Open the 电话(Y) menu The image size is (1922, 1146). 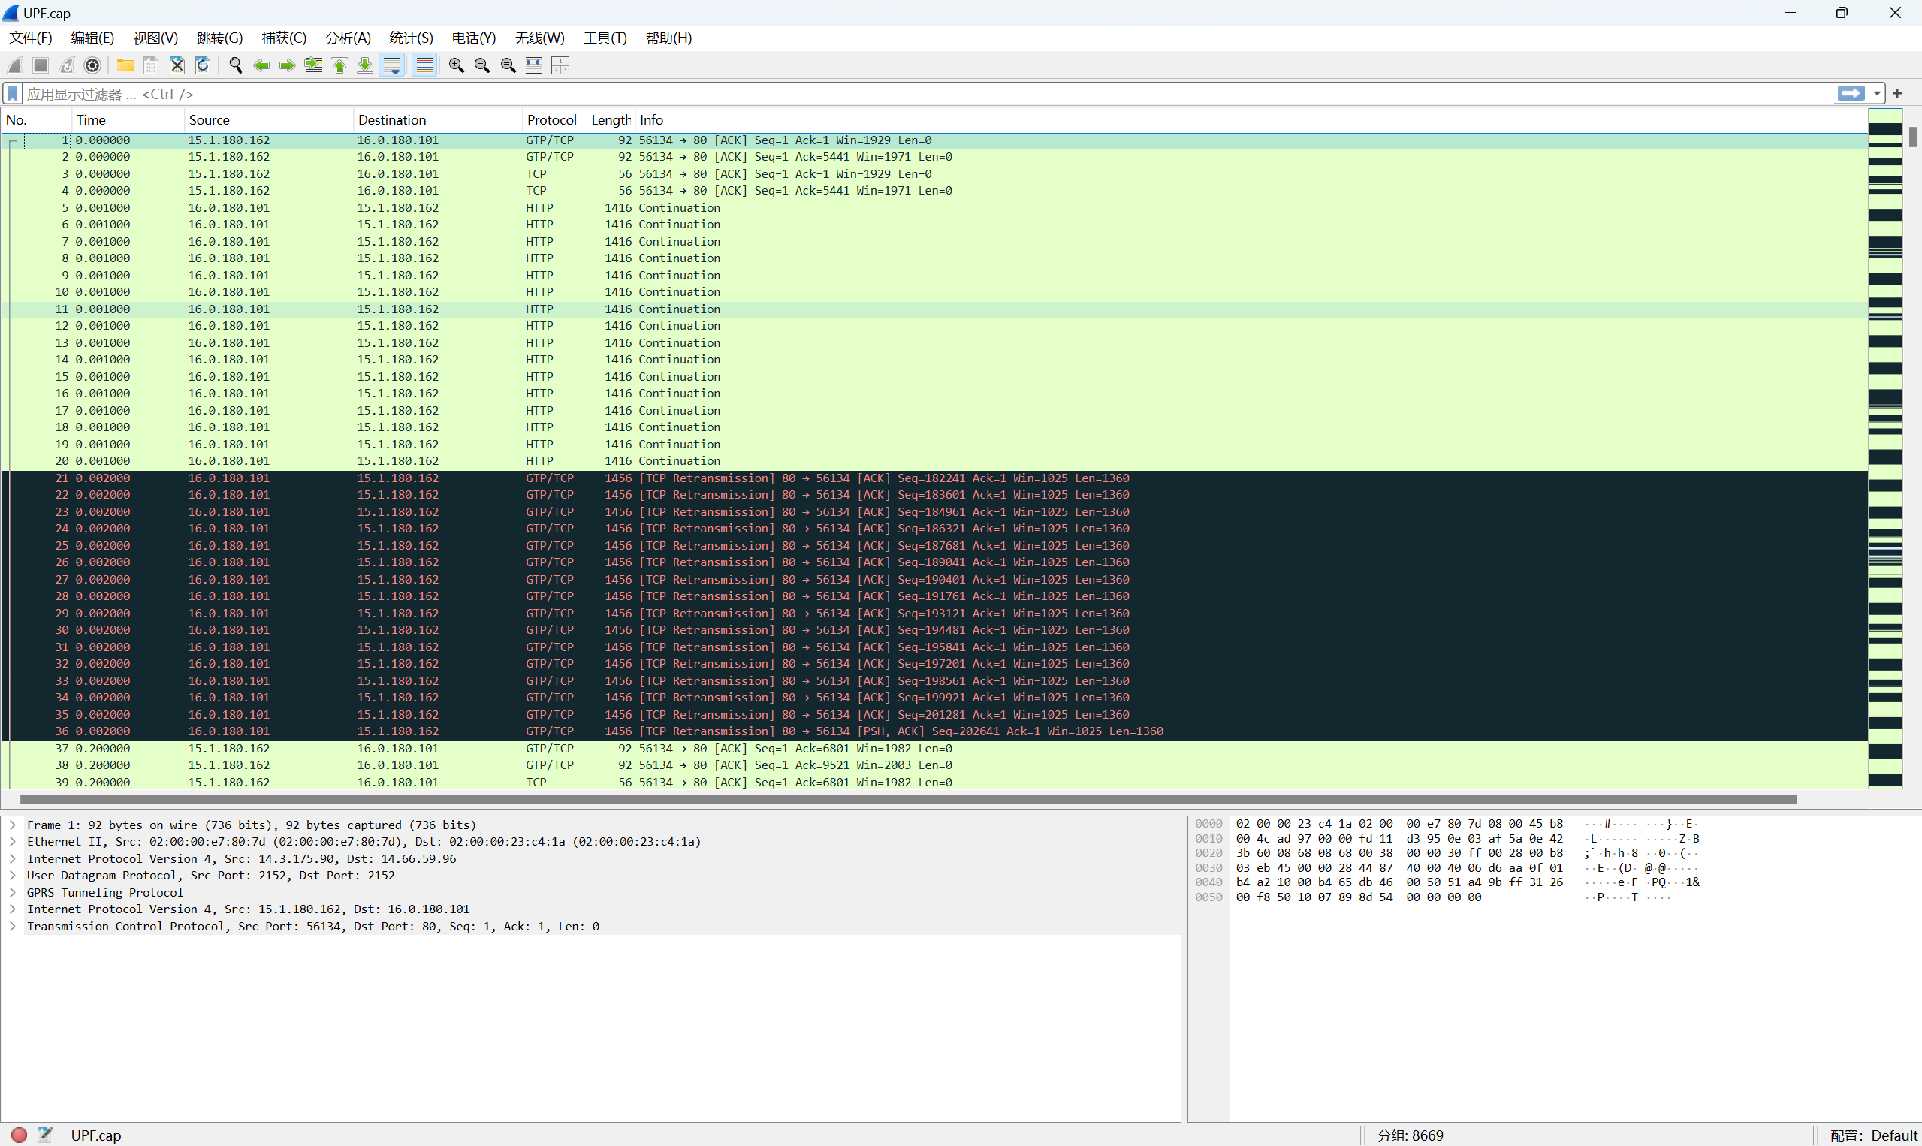coord(473,38)
